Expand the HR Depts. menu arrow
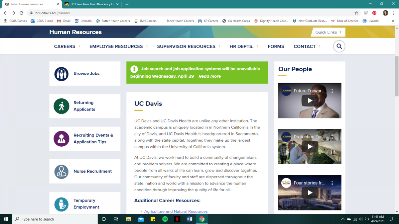 tap(258, 46)
